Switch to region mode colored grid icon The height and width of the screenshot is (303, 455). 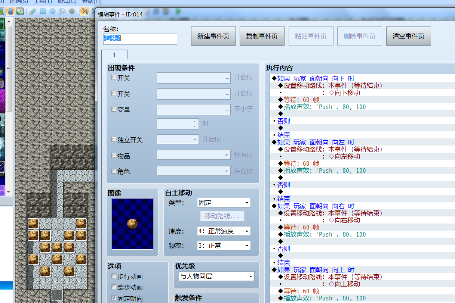point(19,11)
